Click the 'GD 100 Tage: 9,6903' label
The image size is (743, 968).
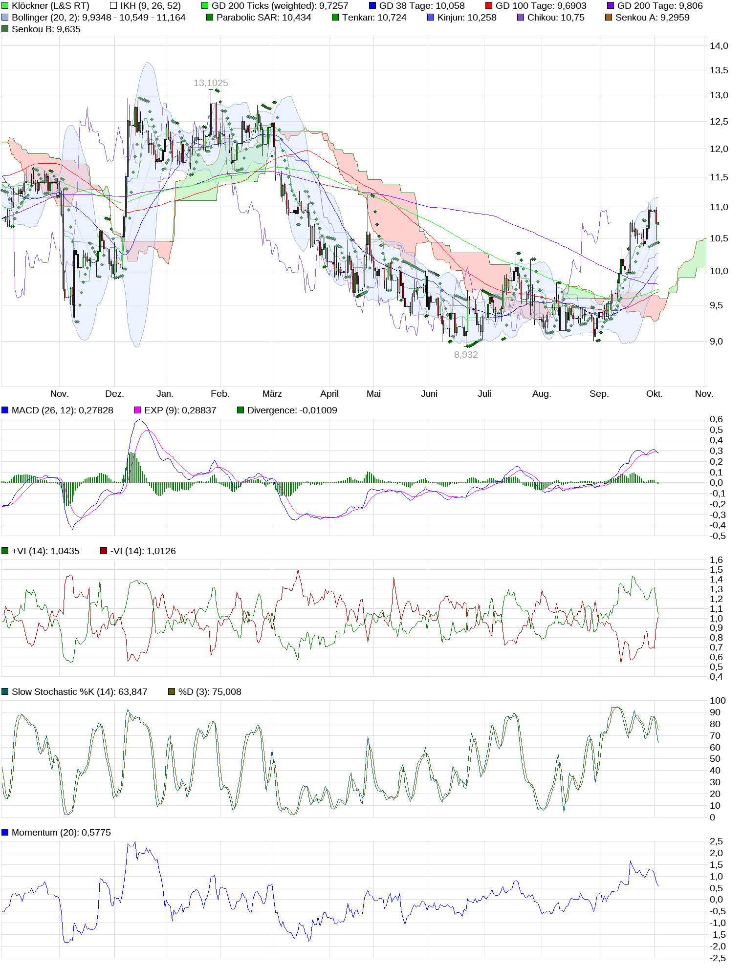[541, 6]
